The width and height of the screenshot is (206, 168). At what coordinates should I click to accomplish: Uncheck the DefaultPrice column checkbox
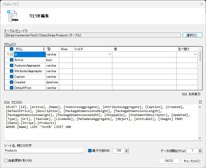tap(12, 88)
